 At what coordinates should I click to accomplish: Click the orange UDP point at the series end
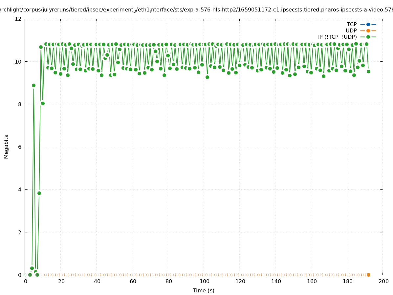coord(368,275)
